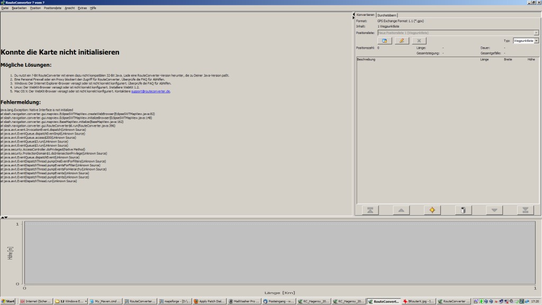This screenshot has height=305, width=542.
Task: Open the Datei menu
Action: coord(5,8)
